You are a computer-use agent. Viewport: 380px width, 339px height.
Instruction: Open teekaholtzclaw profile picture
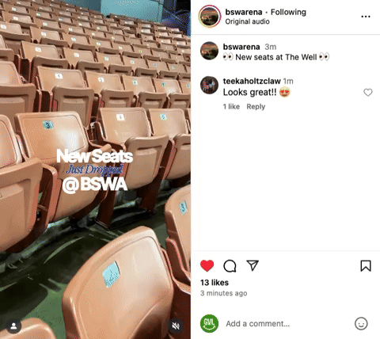pyautogui.click(x=209, y=85)
